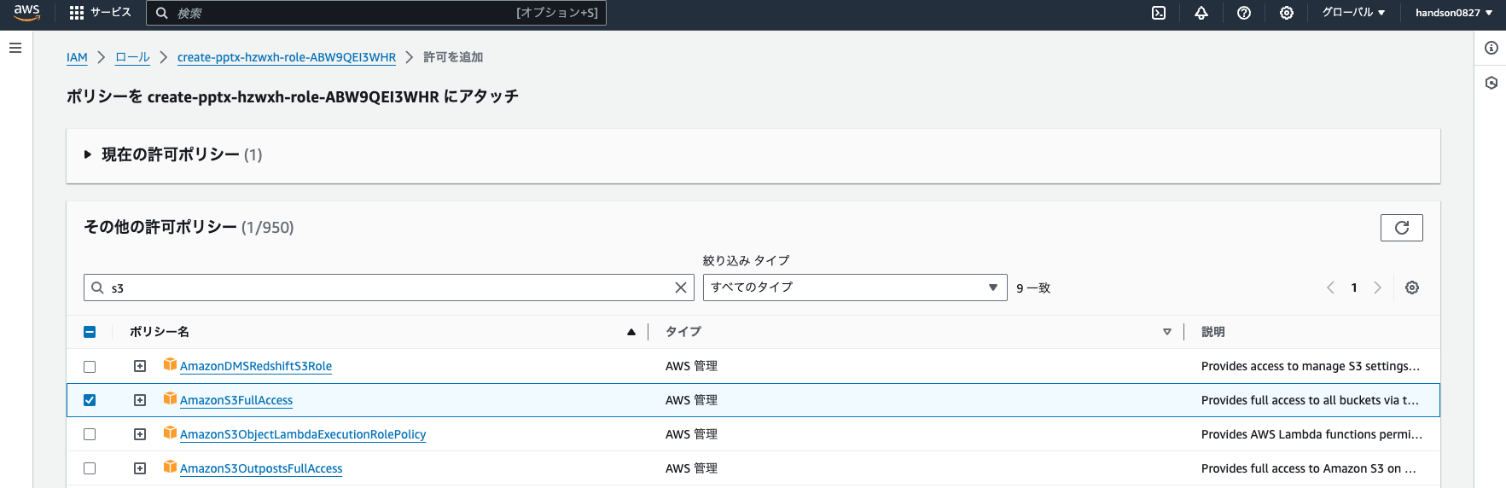Click the 9 一致 match count
This screenshot has height=488, width=1506.
click(1033, 288)
